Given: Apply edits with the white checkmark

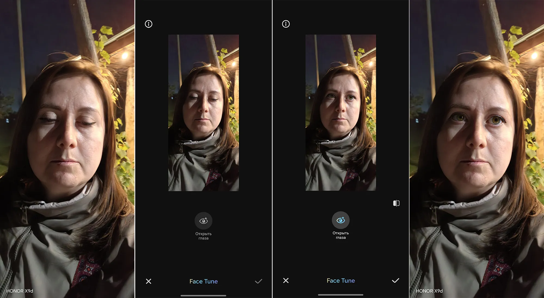Looking at the screenshot, I should [x=395, y=280].
